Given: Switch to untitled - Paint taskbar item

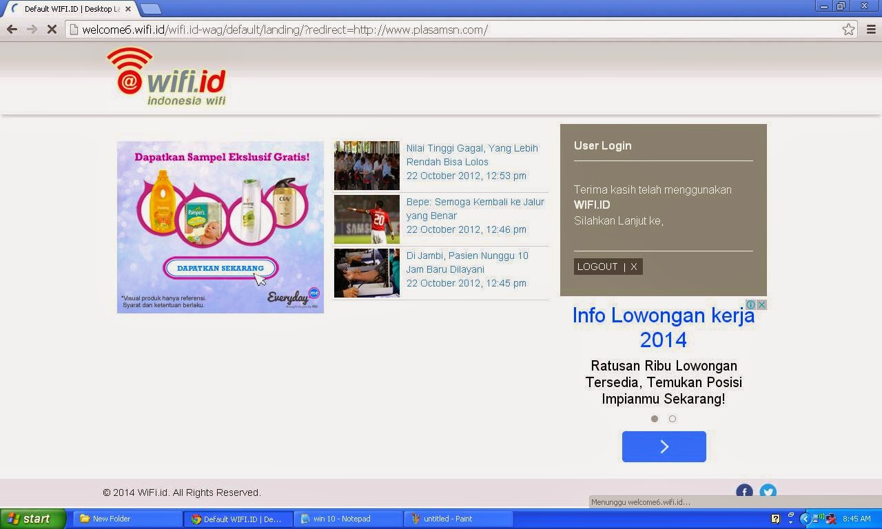Looking at the screenshot, I should click(x=459, y=519).
